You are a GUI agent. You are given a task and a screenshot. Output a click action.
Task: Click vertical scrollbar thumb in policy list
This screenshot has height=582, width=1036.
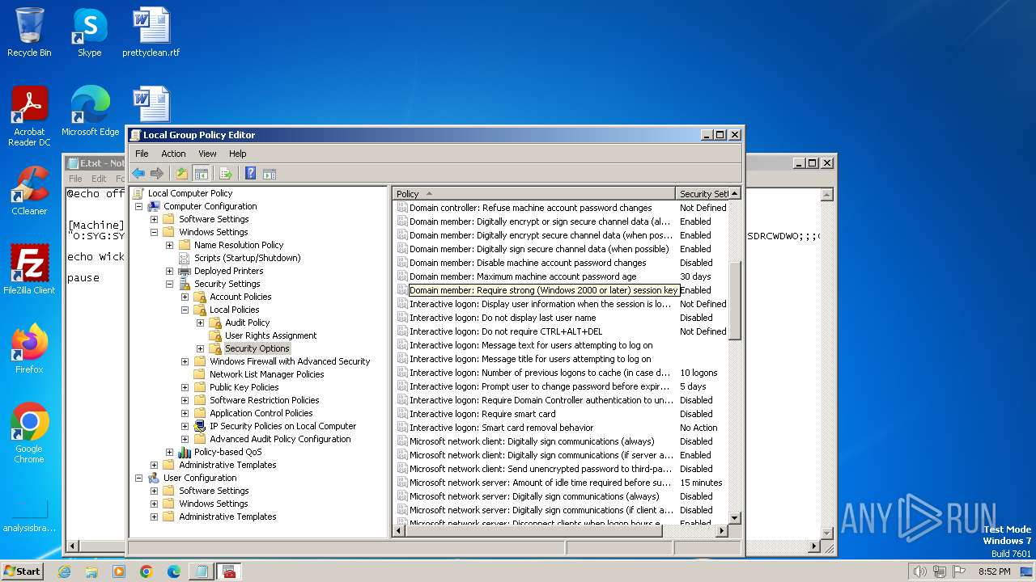coord(735,301)
